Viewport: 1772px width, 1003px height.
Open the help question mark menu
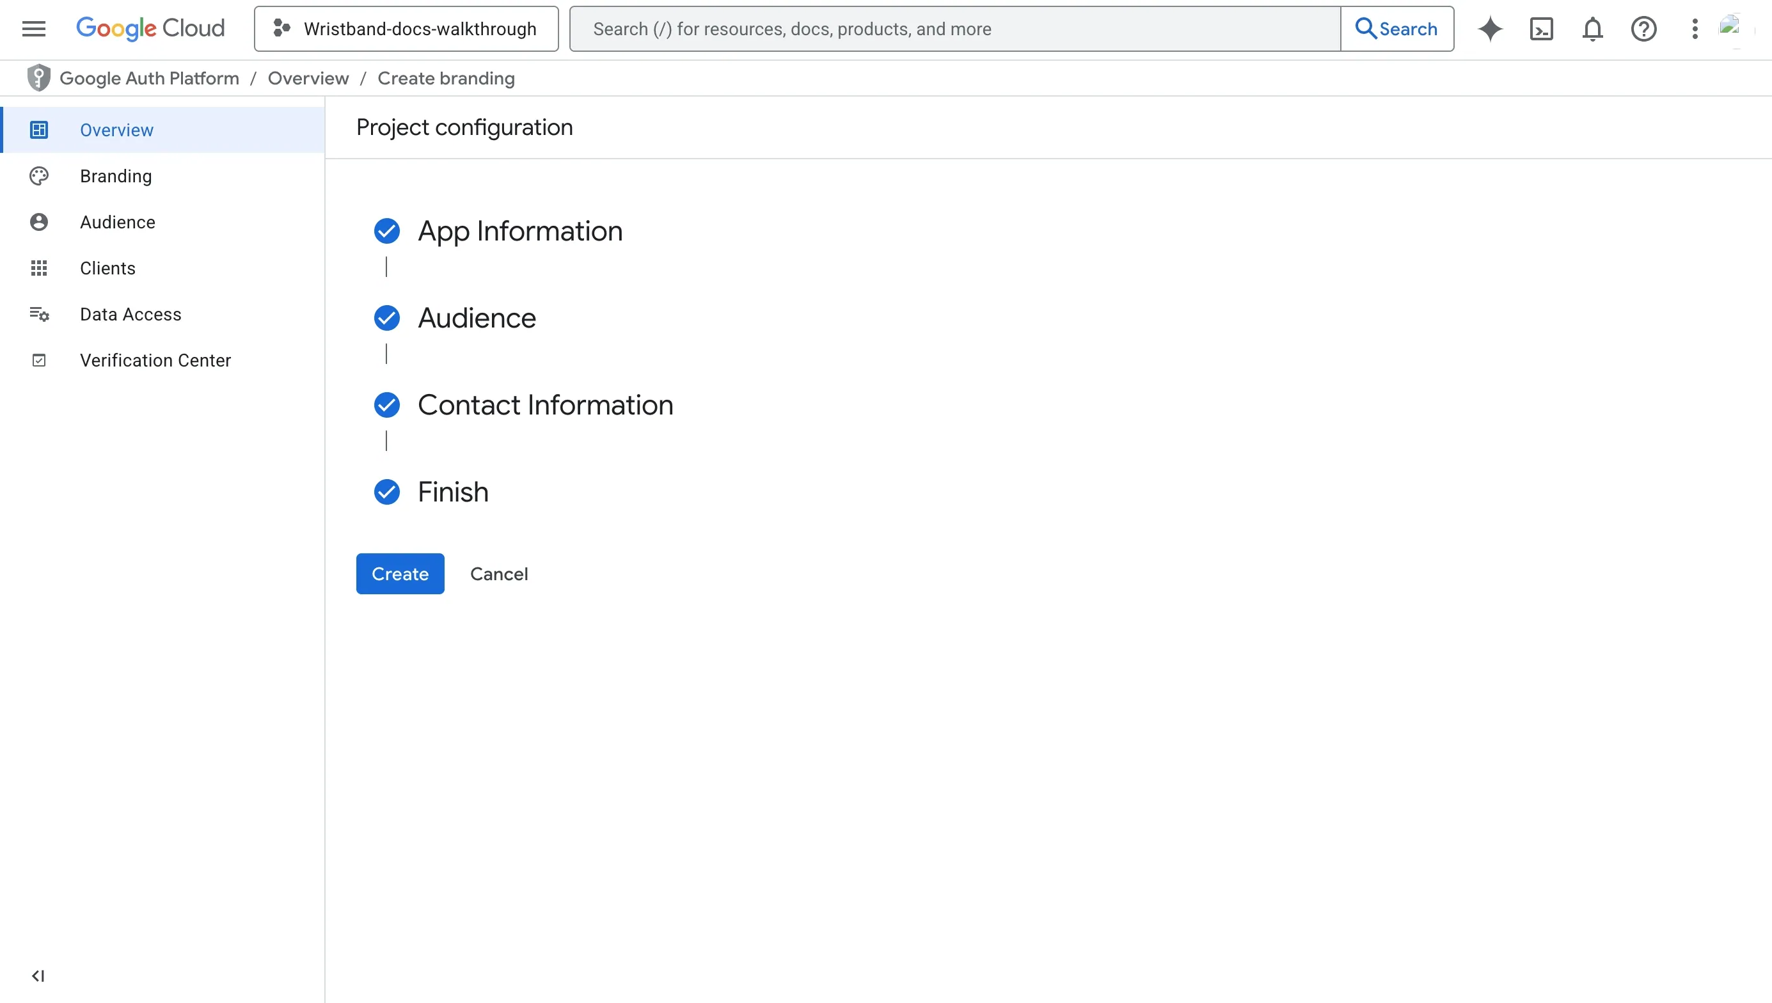[1644, 29]
